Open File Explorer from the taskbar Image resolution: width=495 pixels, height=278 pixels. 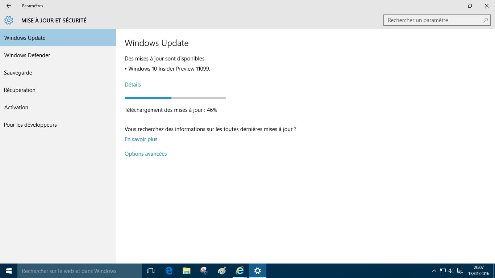pos(186,271)
